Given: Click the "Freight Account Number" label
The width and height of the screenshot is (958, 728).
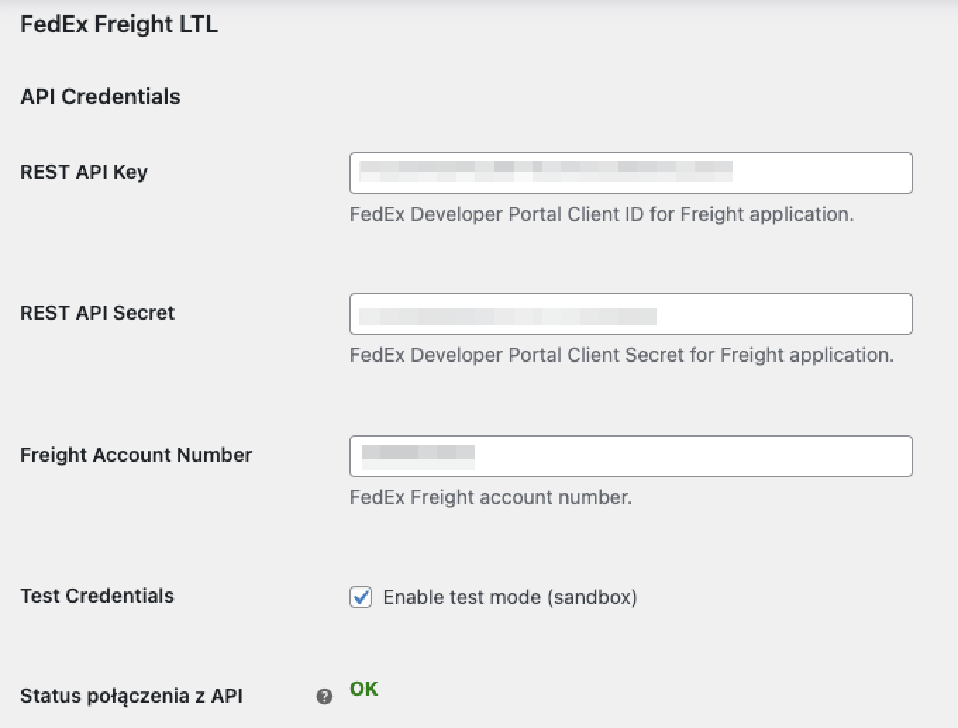Looking at the screenshot, I should (136, 455).
